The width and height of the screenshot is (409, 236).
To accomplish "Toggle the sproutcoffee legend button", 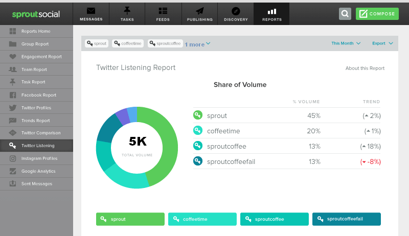I will [275, 219].
